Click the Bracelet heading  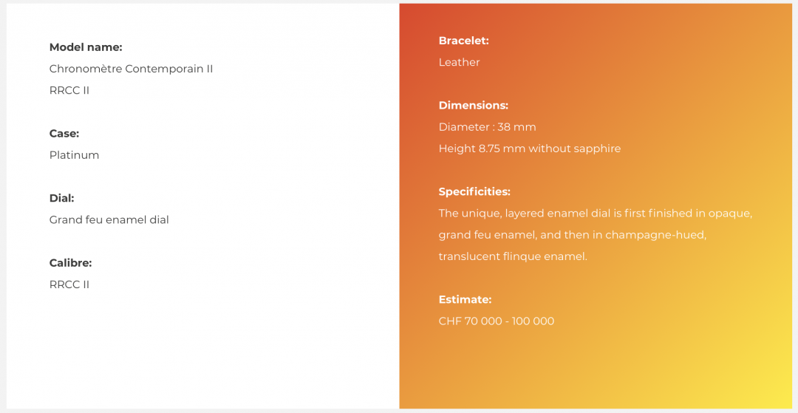click(463, 41)
